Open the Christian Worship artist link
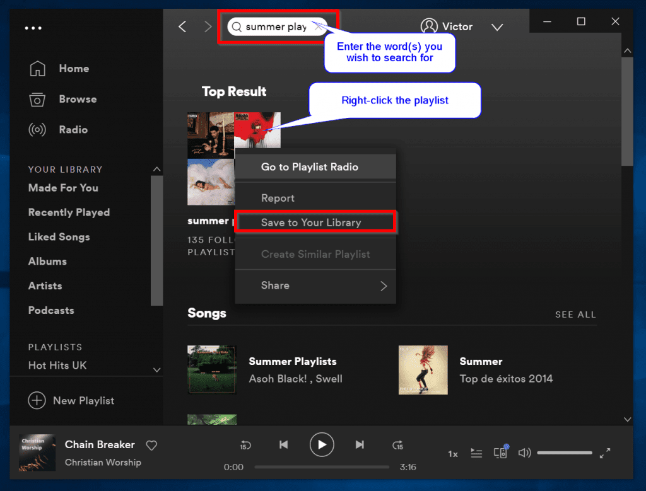Screen dimensions: 646x491 [103, 462]
